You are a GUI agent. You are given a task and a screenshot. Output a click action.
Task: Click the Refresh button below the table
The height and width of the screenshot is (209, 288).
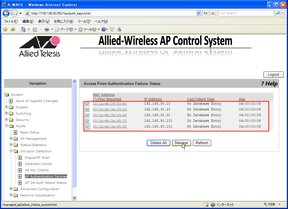(x=202, y=143)
